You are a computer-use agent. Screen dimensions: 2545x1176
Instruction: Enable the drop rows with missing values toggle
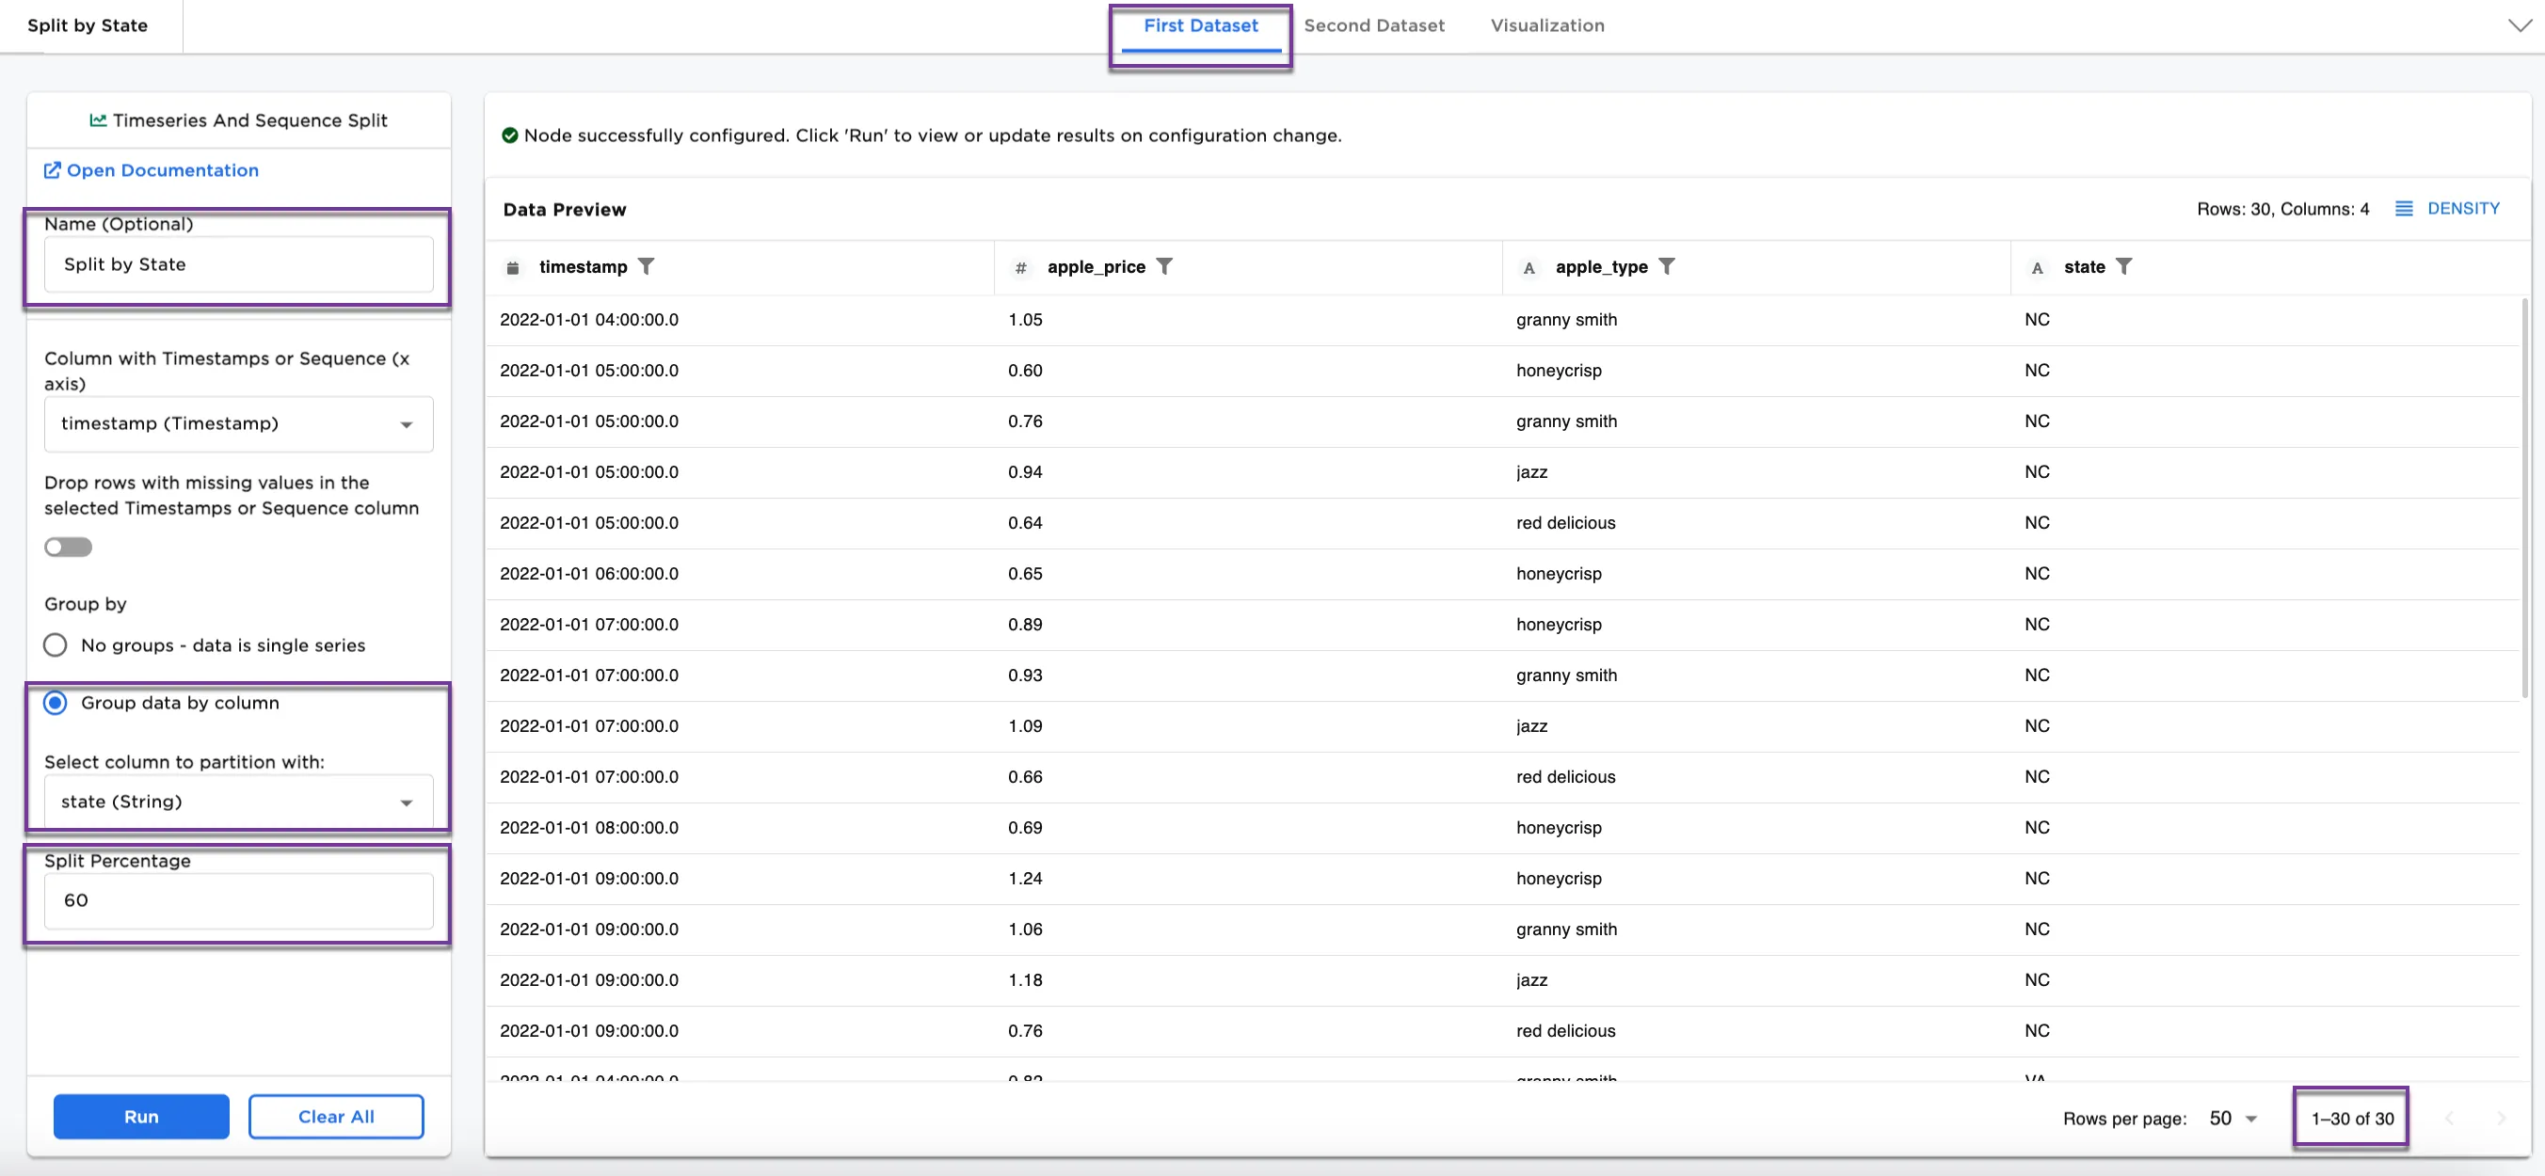pos(68,547)
